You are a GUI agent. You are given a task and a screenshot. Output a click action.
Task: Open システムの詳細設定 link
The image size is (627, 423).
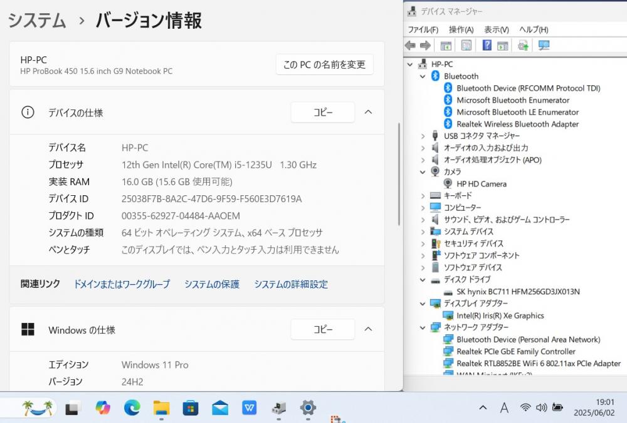click(x=291, y=284)
